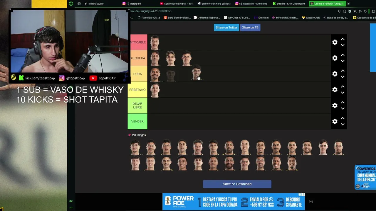The height and width of the screenshot is (211, 376).
Task: Select the player photo in INTOCABLE row
Action: point(155,42)
